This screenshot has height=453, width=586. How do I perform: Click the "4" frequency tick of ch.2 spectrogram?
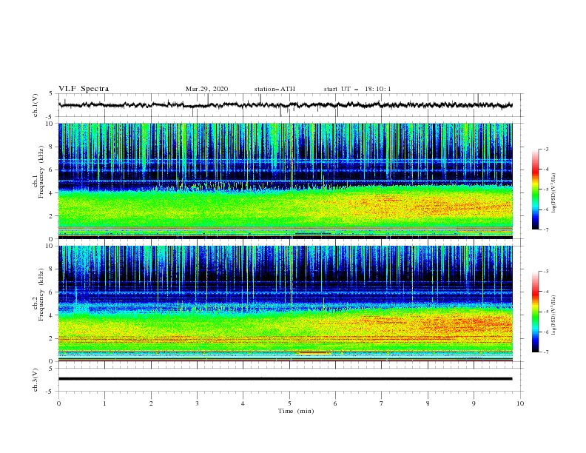[x=53, y=315]
